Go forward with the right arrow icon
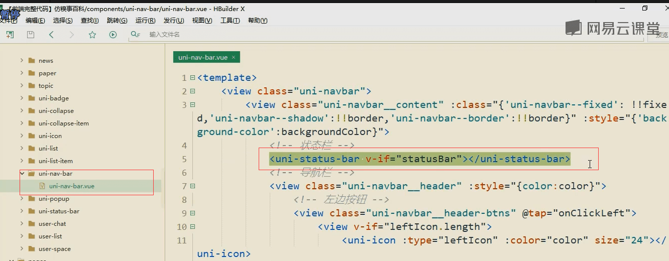Viewport: 669px width, 261px height. pos(72,35)
